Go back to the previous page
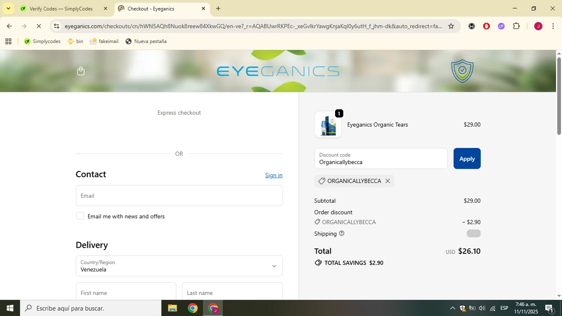Screen dimensions: 562x316 point(9,26)
